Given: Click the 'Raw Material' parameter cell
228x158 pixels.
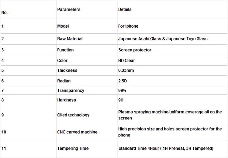Looking at the screenshot, I should tap(70, 39).
